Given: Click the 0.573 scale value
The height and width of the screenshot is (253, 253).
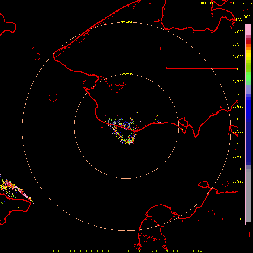Looking at the screenshot, I should 238,132.
